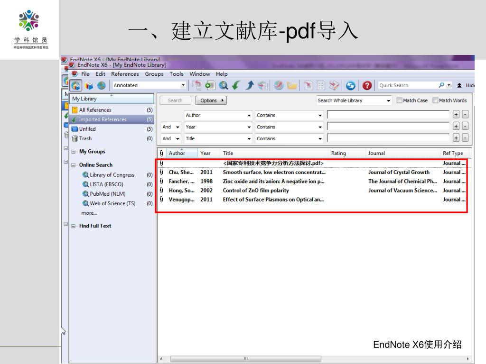Open the File menu

tap(85, 73)
